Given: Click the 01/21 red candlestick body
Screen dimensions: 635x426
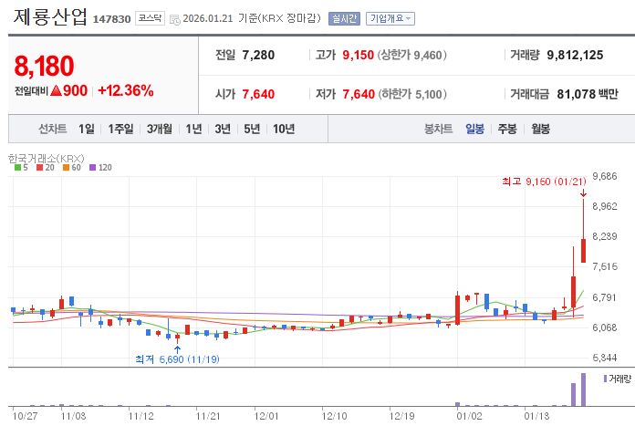Looking at the screenshot, I should tap(583, 251).
